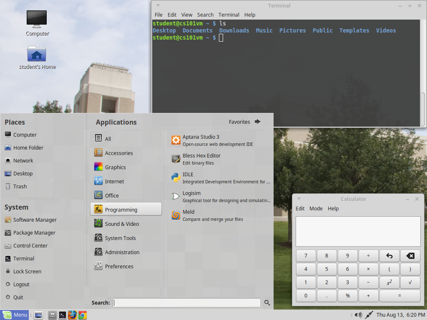Screen dimensions: 427x320
Task: Click the Computer desktop icon
Action: coord(37,23)
